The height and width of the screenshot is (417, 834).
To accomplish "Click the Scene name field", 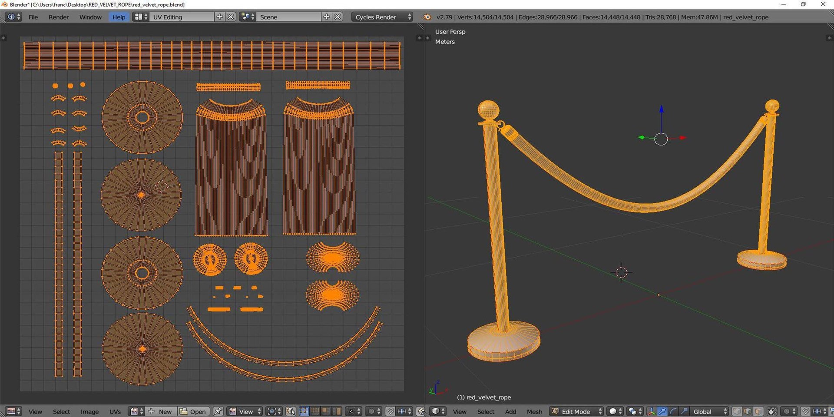I will pyautogui.click(x=288, y=17).
